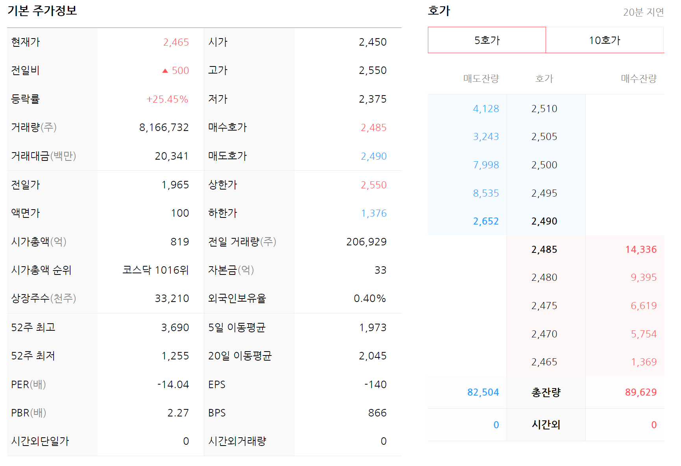The height and width of the screenshot is (466, 681).
Task: Click low price 2,375
Action: tap(373, 99)
